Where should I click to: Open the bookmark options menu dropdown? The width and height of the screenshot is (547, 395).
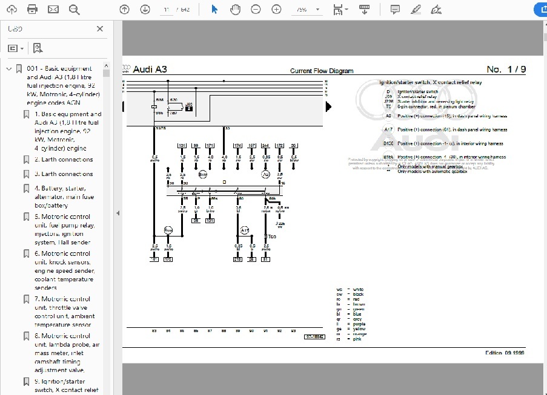tap(16, 48)
